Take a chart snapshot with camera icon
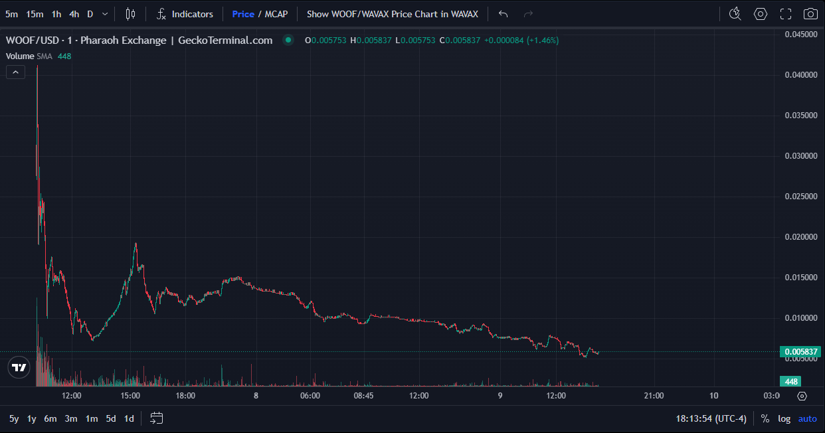Image resolution: width=825 pixels, height=433 pixels. coord(810,14)
